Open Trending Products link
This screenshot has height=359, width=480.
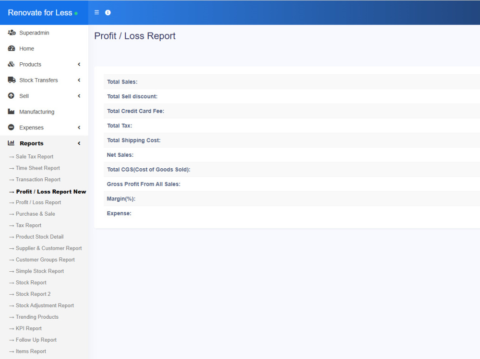[x=37, y=317]
